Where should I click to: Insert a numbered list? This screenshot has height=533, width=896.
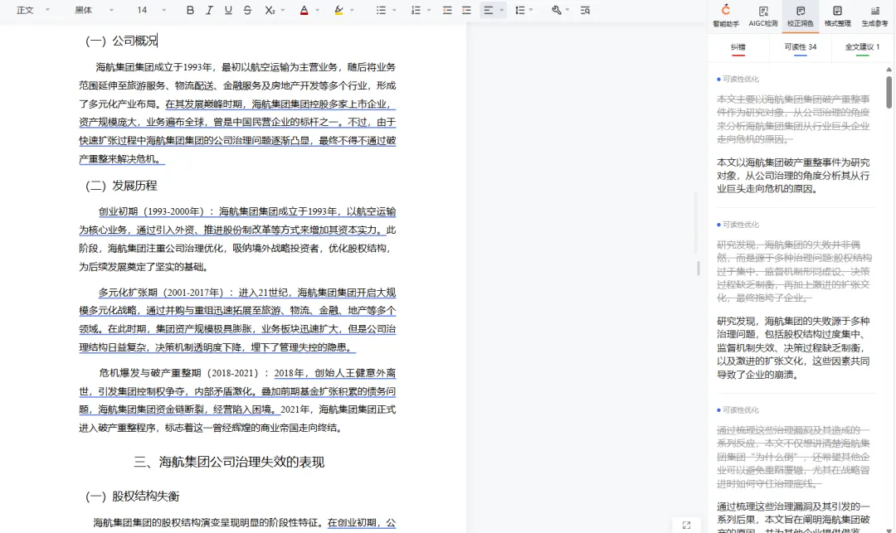coord(416,10)
